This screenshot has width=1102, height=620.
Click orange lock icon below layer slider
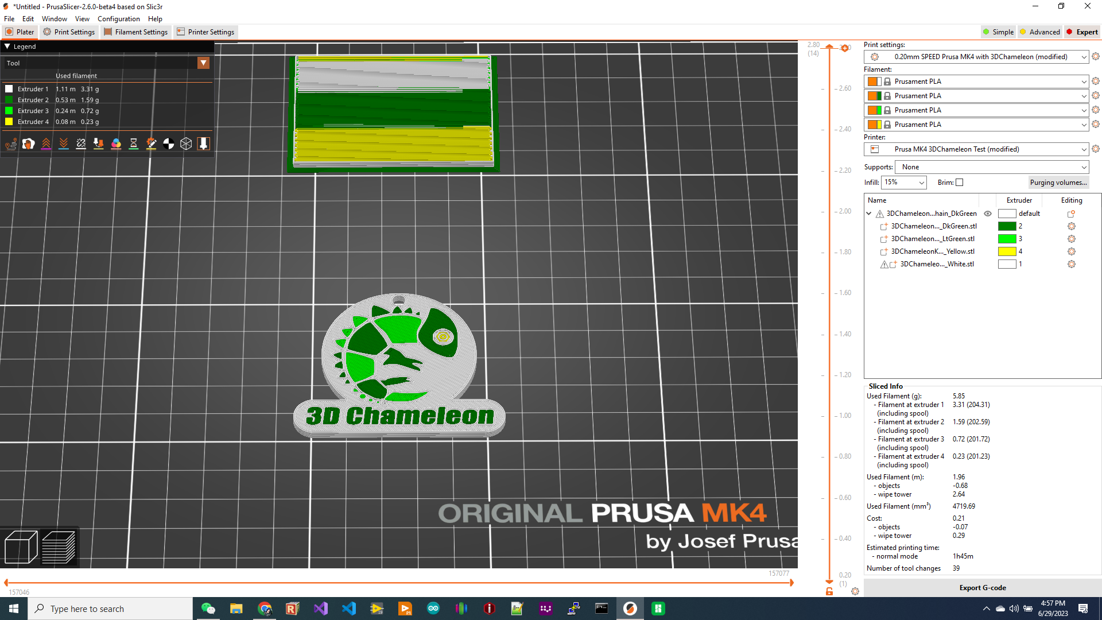click(x=829, y=591)
